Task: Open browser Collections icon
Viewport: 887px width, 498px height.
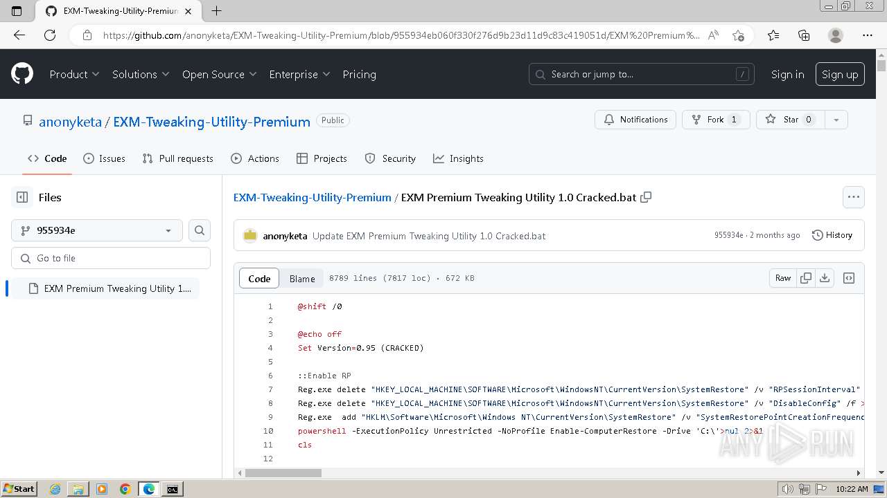Action: [x=804, y=35]
